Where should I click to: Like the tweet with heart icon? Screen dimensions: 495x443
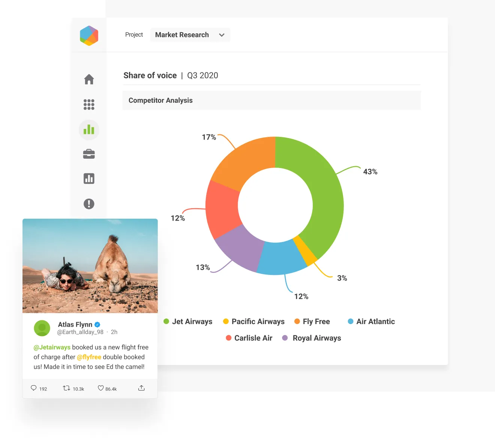(100, 388)
